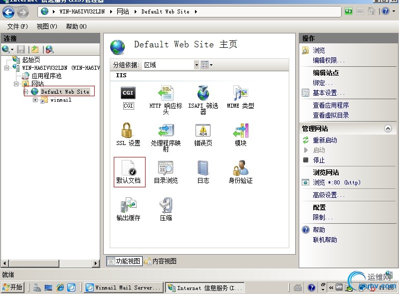
Task: Collapse the 管理网站 section chevron
Action: click(388, 129)
